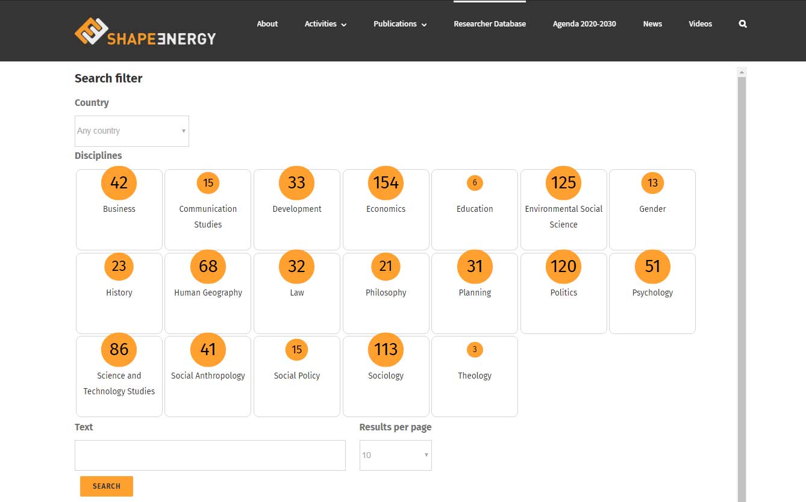Select the Human Geography discipline card
The width and height of the screenshot is (806, 502).
pyautogui.click(x=208, y=293)
